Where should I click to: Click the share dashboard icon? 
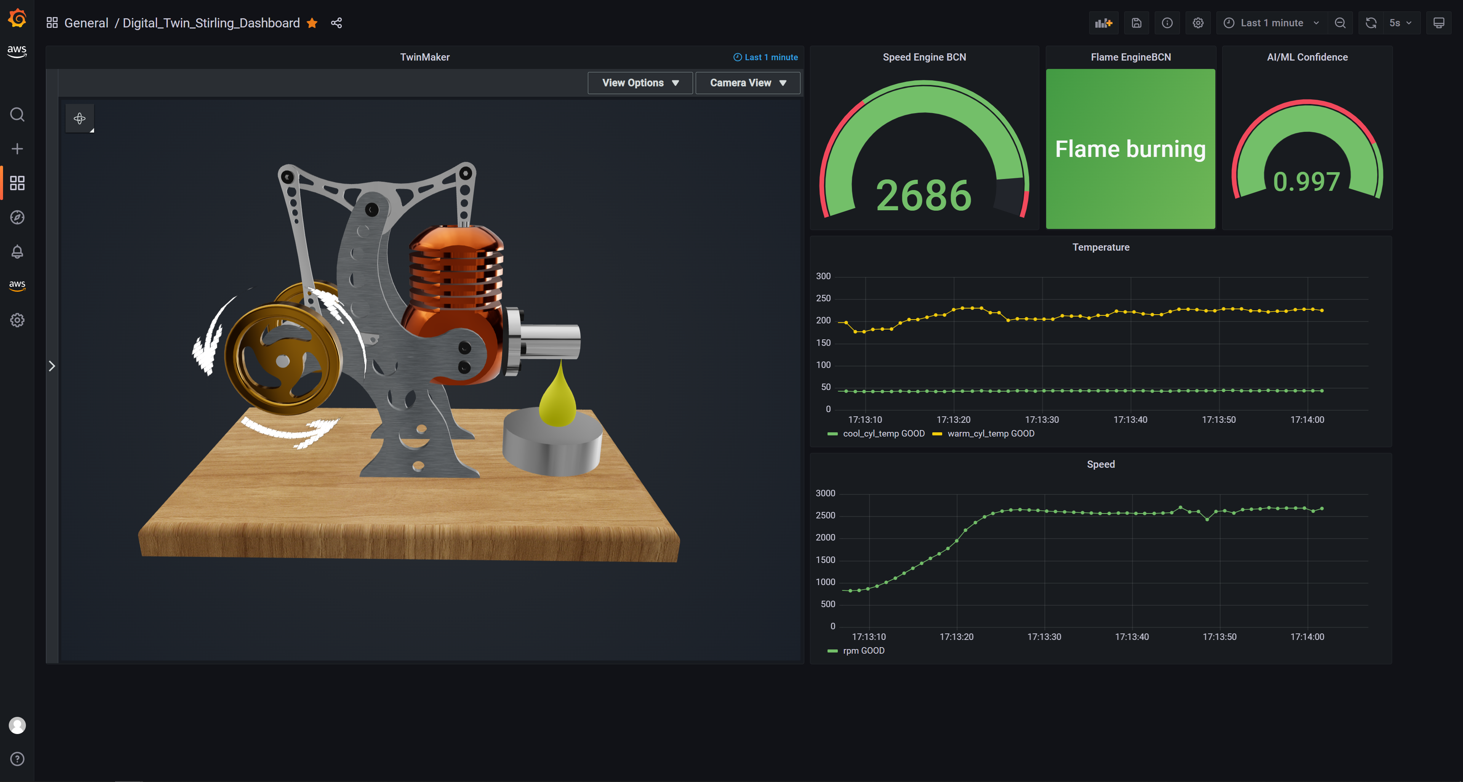(336, 23)
